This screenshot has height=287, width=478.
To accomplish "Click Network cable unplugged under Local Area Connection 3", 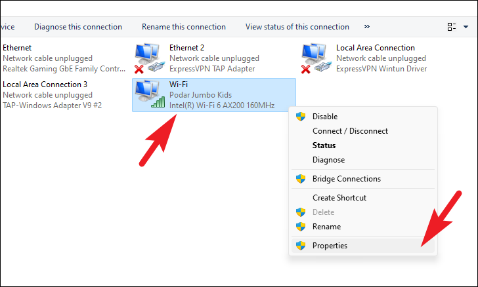I will [x=47, y=95].
